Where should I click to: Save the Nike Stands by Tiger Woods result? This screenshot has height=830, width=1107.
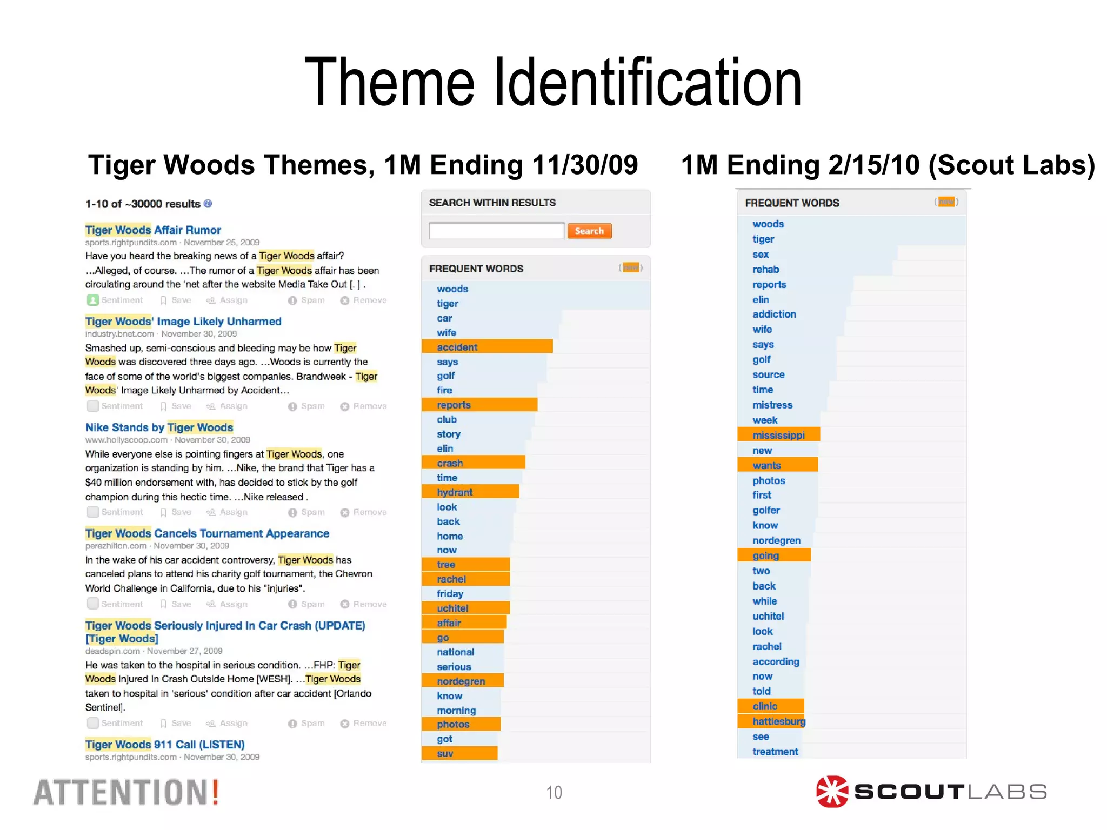pyautogui.click(x=176, y=512)
